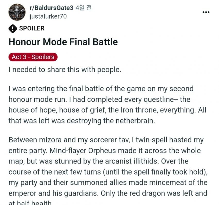The height and width of the screenshot is (205, 219).
Task: Click the line mentioning Mind-flayer Orpheus
Action: [x=105, y=151]
